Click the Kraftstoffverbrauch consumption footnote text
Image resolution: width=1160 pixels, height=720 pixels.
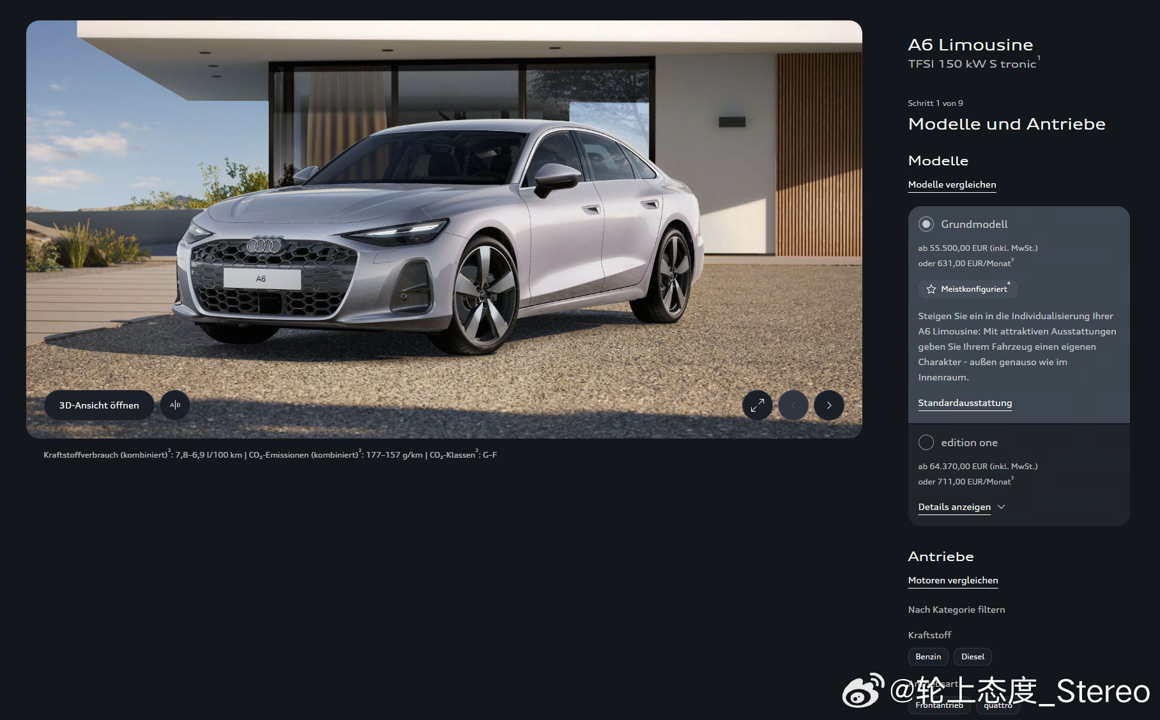270,455
